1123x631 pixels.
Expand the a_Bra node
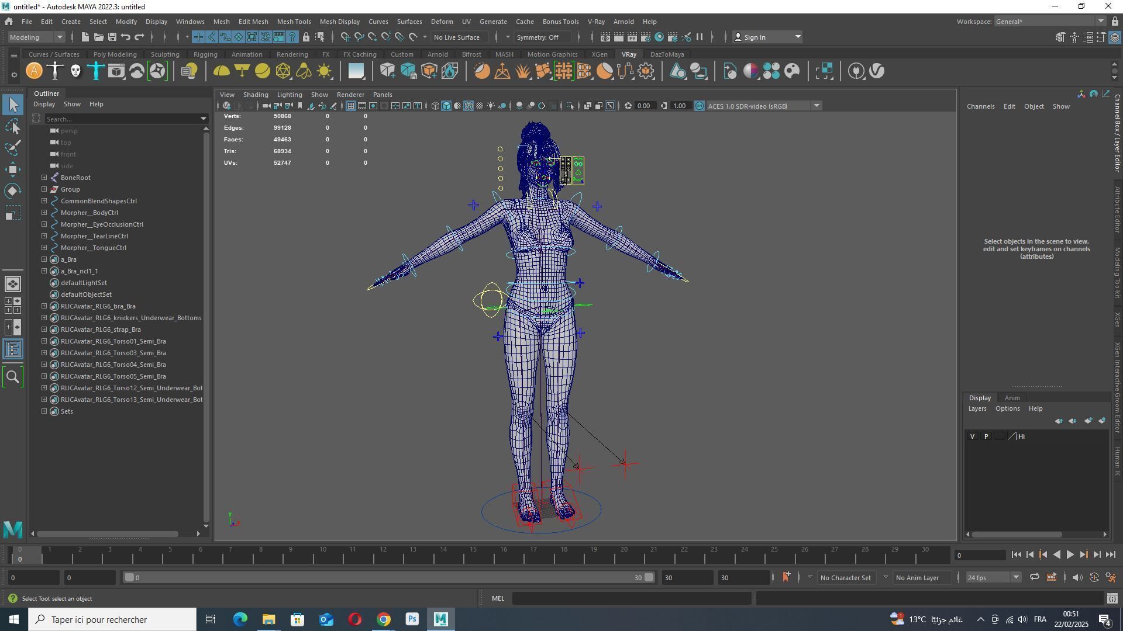click(x=44, y=259)
